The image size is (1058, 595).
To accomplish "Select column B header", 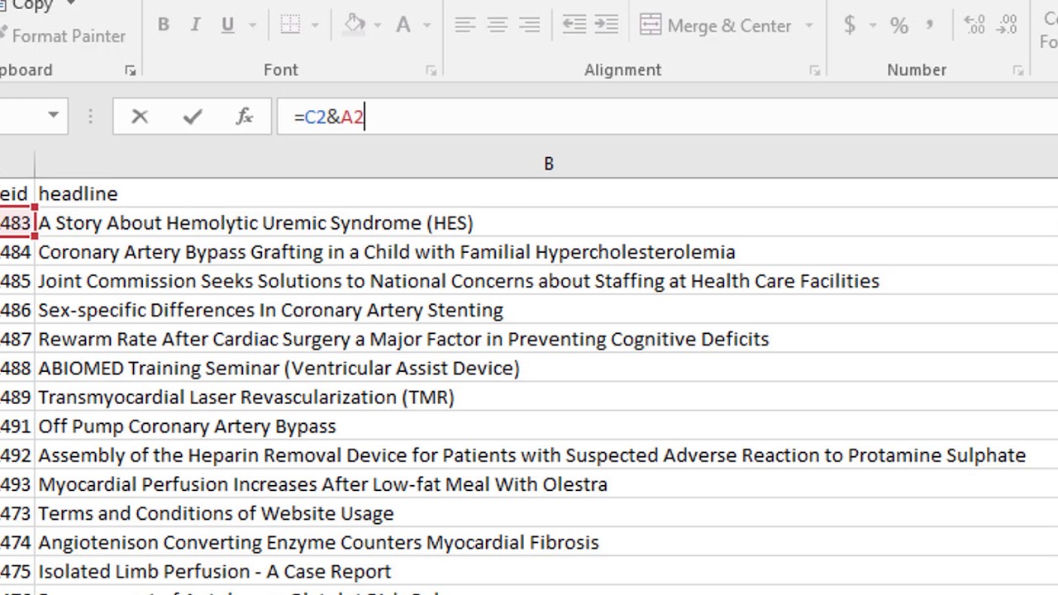I will (x=547, y=164).
